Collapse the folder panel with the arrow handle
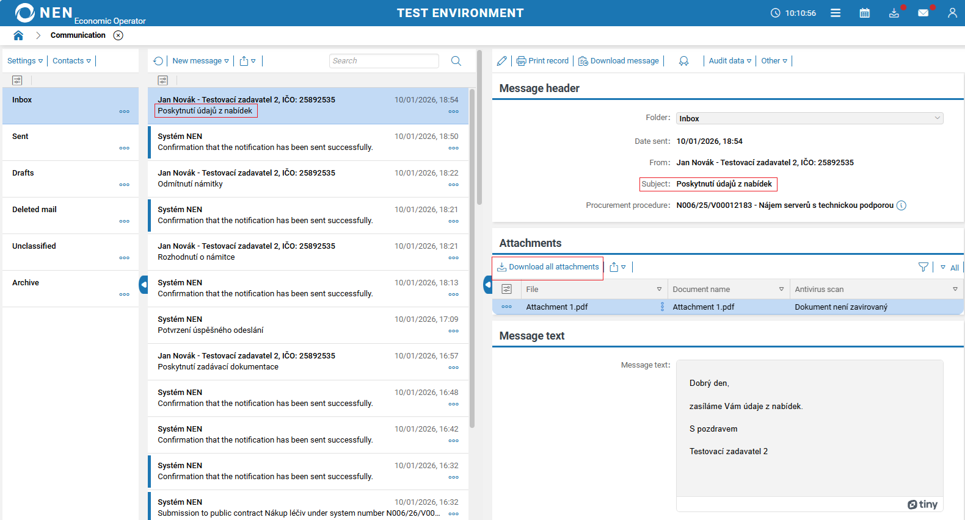The height and width of the screenshot is (520, 965). click(x=144, y=284)
